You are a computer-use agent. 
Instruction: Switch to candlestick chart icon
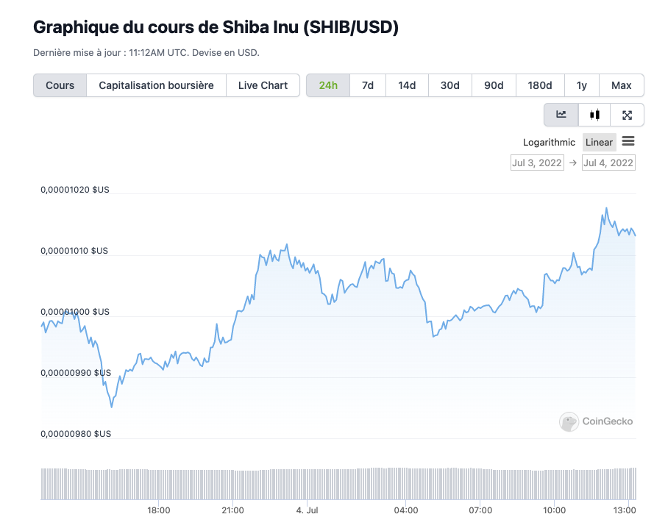[594, 115]
